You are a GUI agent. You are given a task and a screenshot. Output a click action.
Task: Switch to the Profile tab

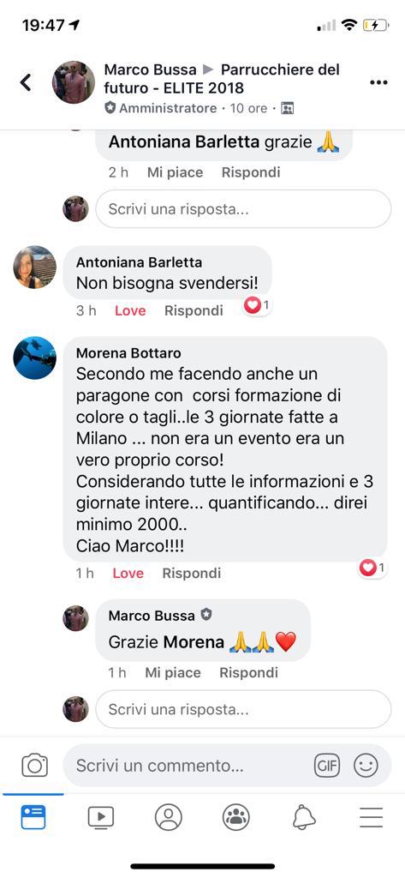coord(169,817)
